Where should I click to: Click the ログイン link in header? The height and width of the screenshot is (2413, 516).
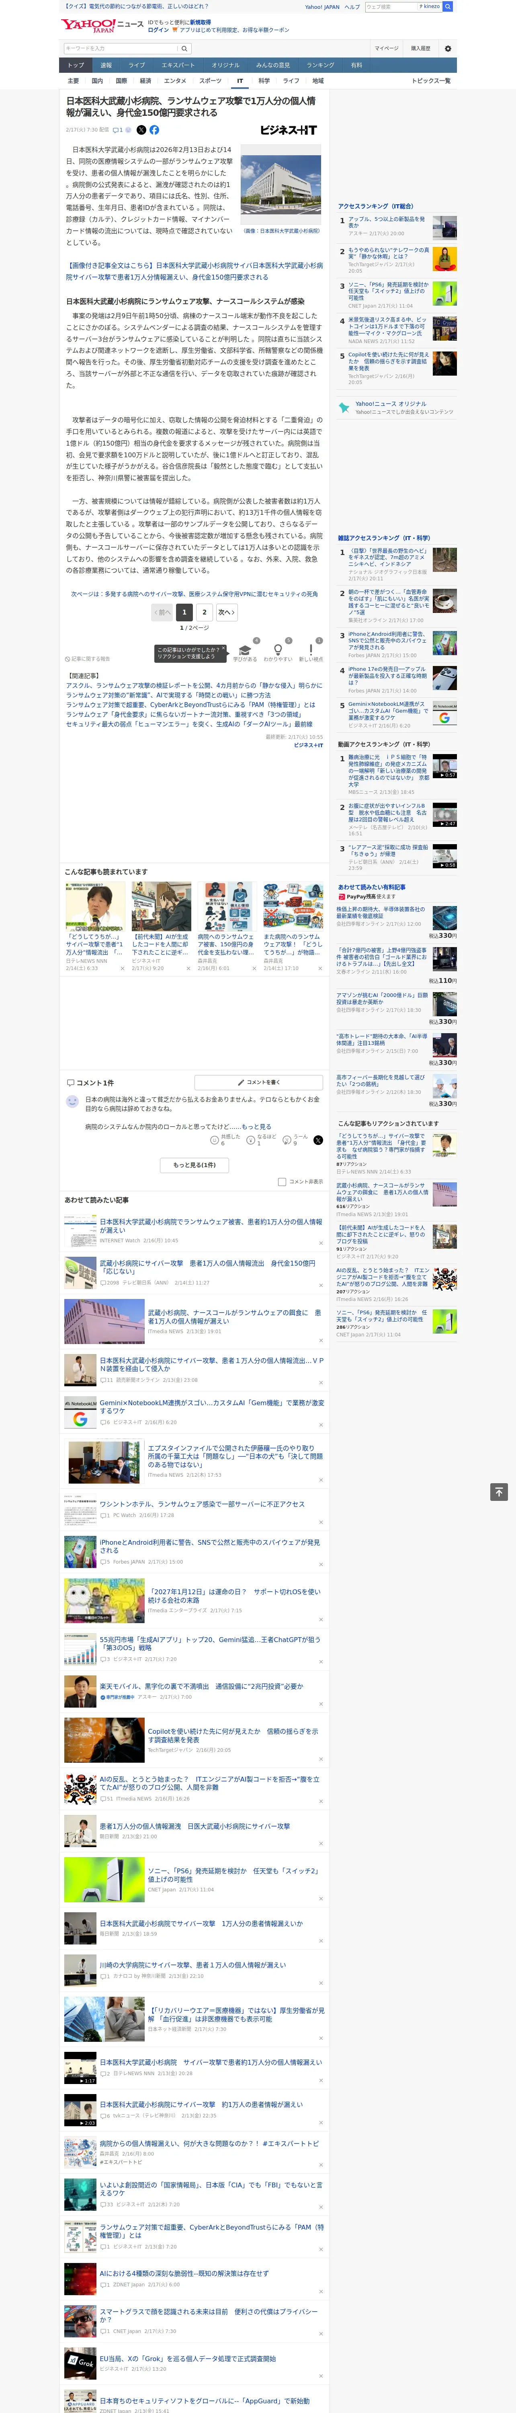coord(158,30)
